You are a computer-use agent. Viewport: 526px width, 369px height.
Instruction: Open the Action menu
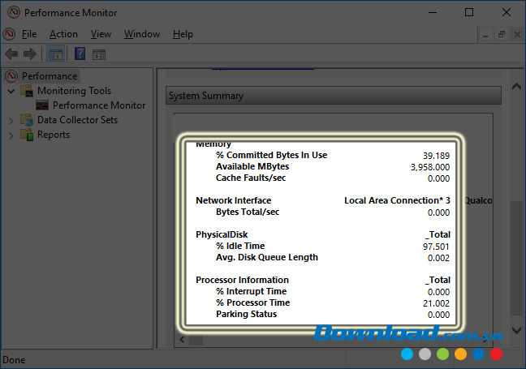point(63,34)
